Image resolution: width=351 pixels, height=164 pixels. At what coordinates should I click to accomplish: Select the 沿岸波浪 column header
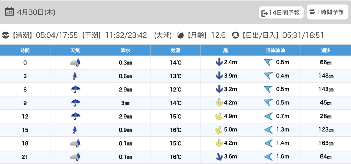pos(276,50)
